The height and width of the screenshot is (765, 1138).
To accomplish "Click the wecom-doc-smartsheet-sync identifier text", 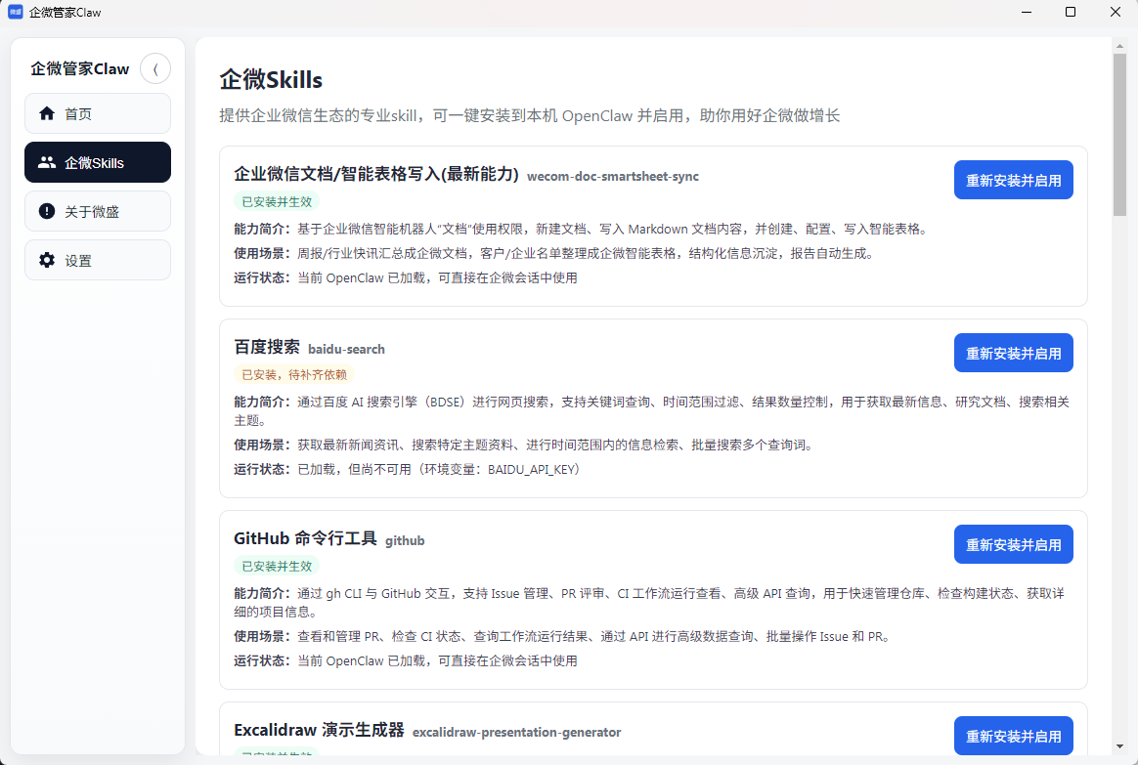I will pos(613,176).
